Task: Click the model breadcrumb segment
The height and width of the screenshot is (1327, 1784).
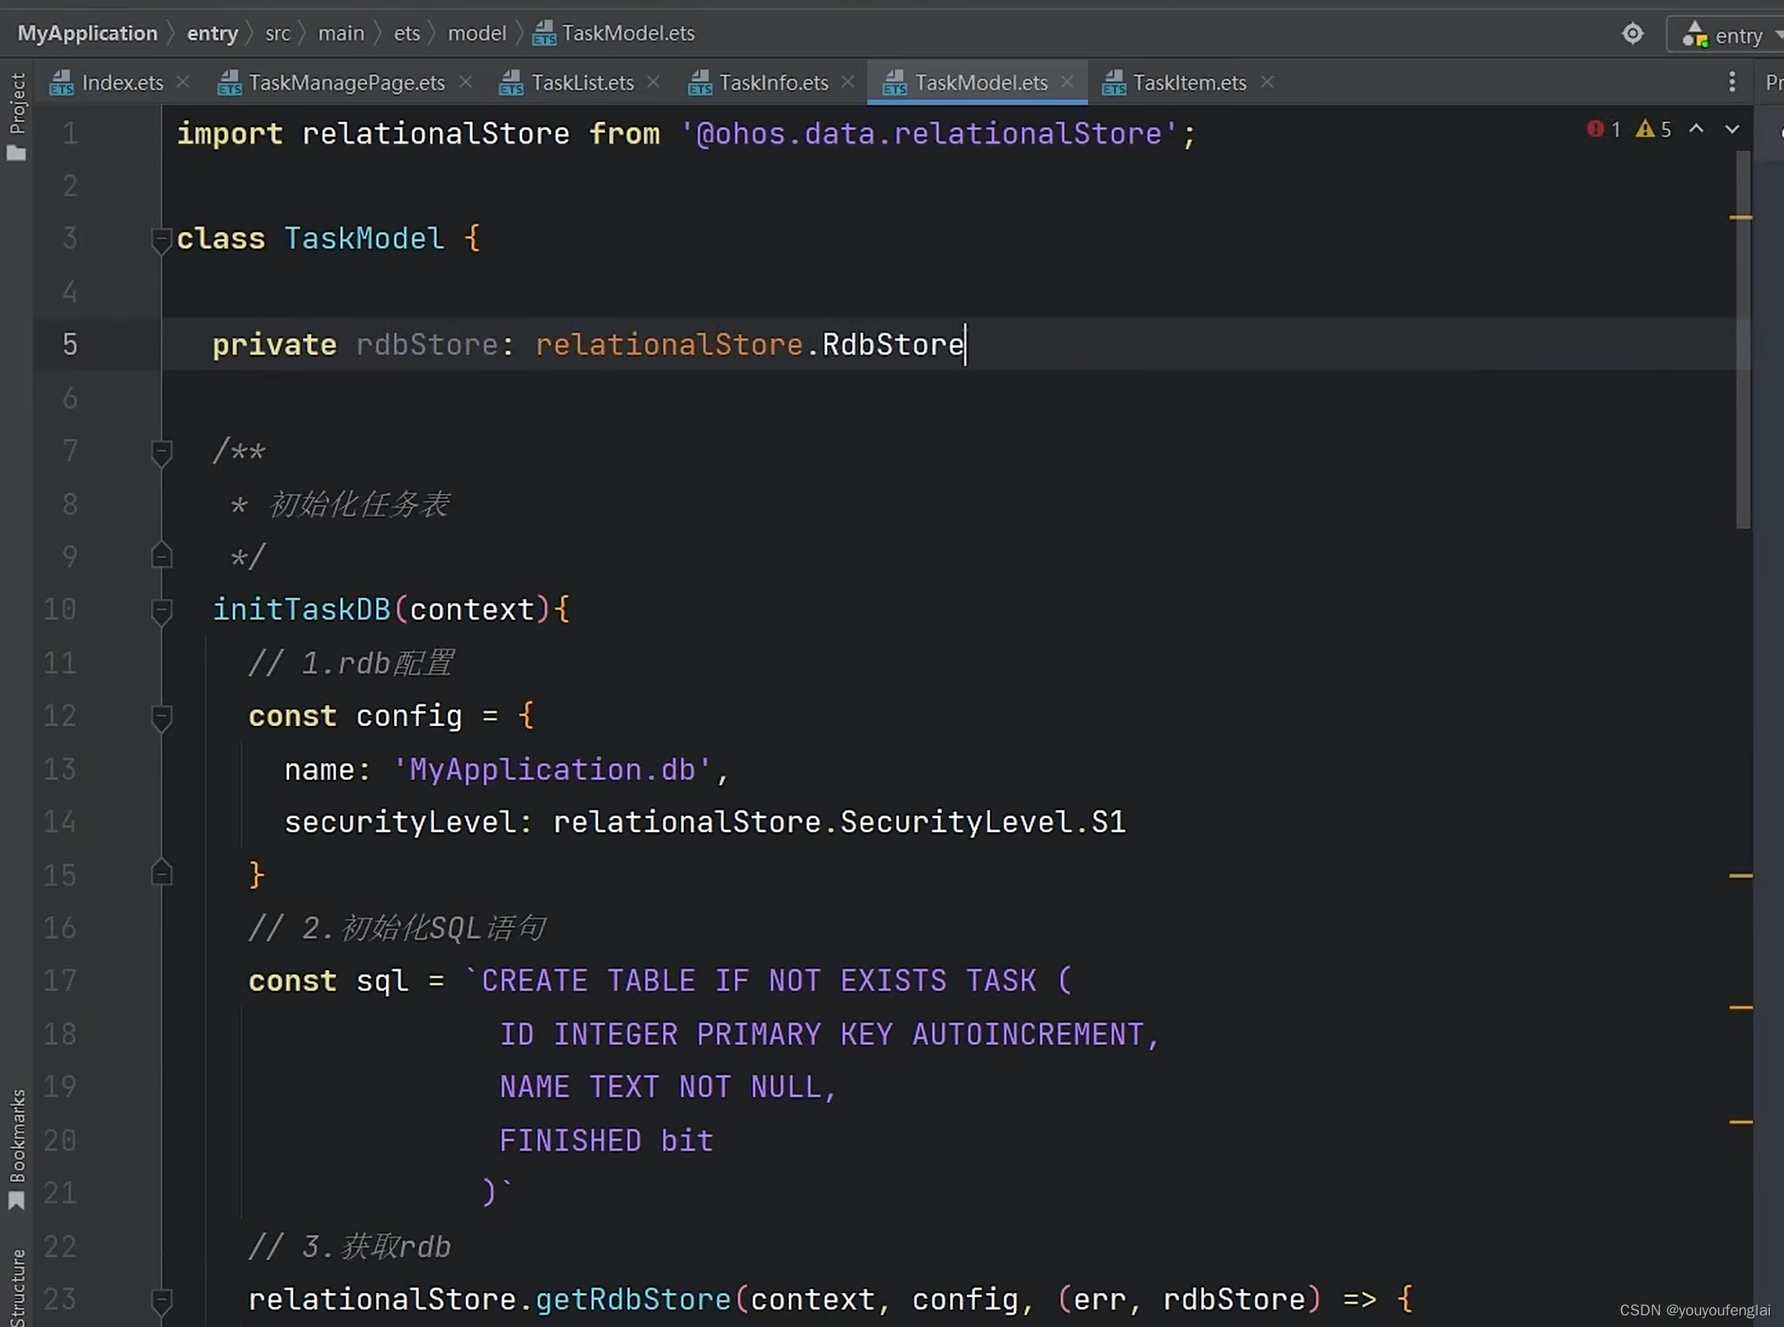Action: point(477,33)
